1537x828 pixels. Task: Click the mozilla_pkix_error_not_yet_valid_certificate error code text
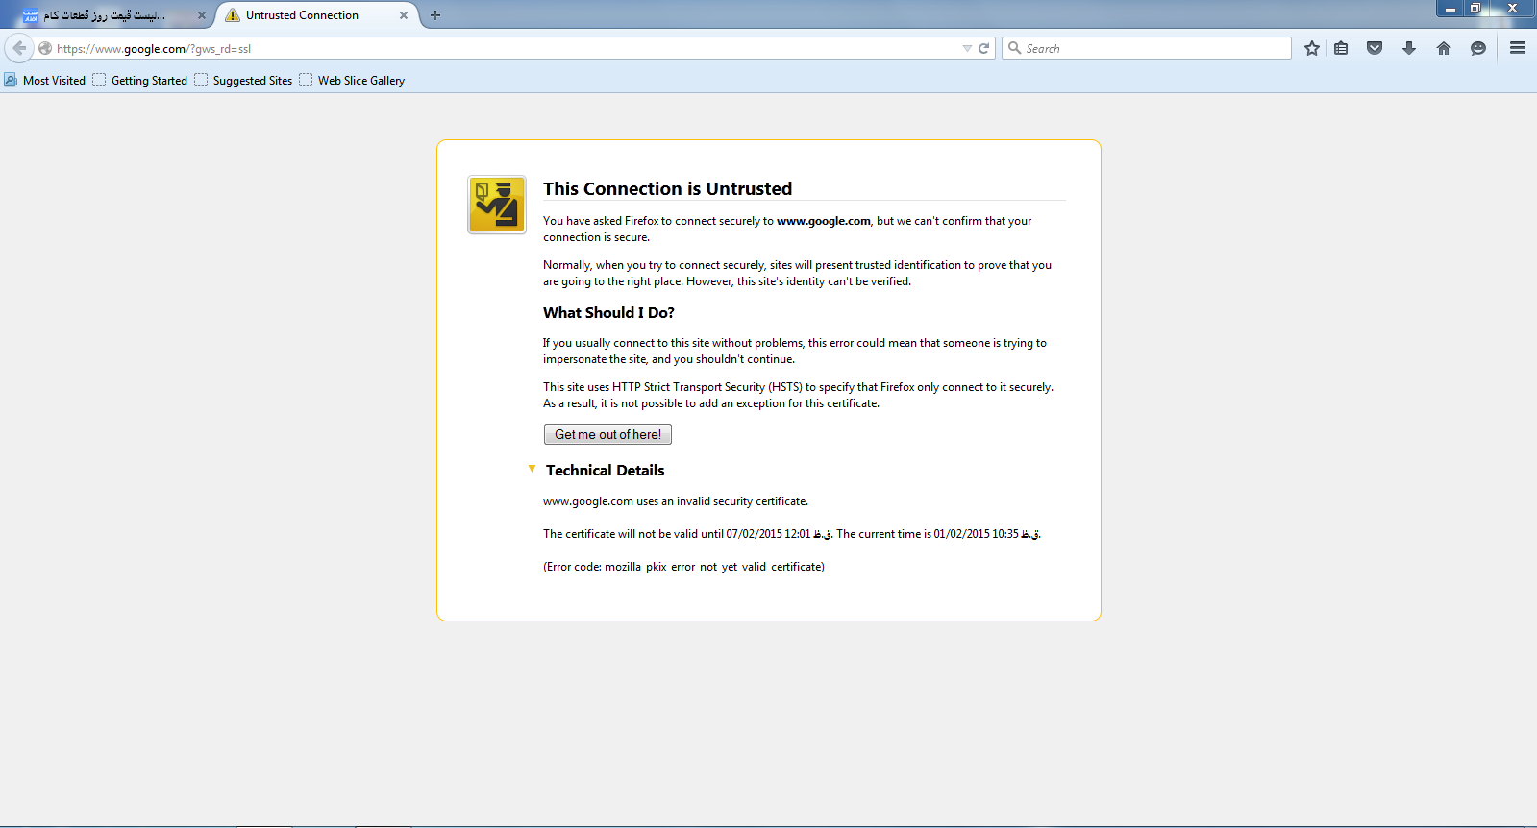pos(712,567)
